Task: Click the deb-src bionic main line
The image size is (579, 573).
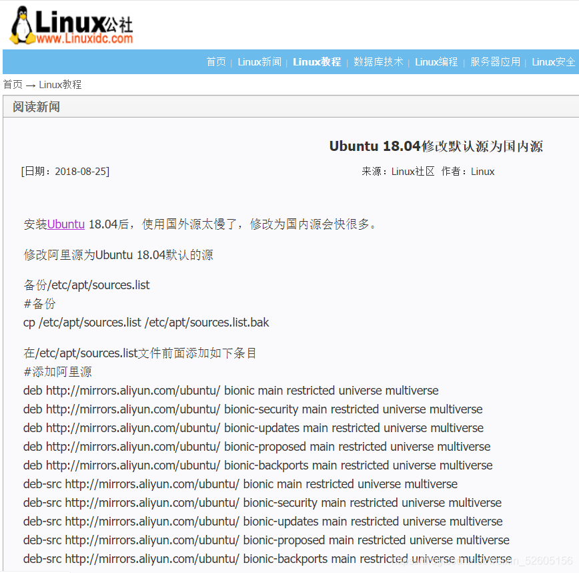Action: tap(240, 484)
